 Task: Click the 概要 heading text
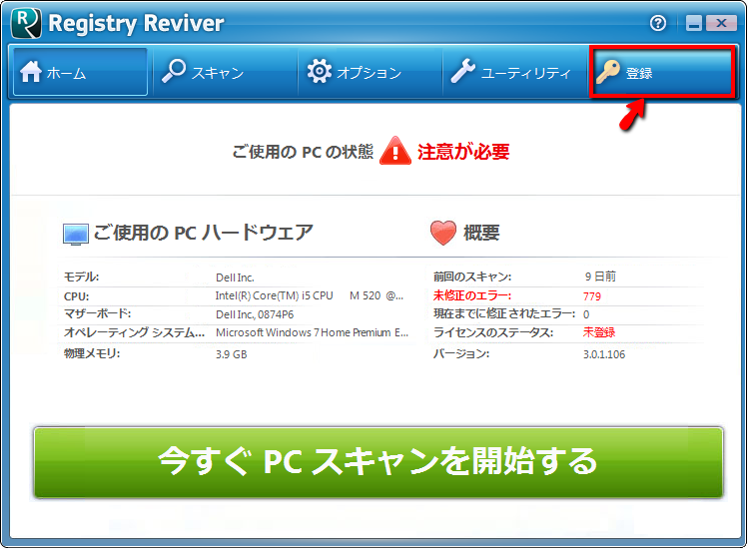click(x=481, y=234)
